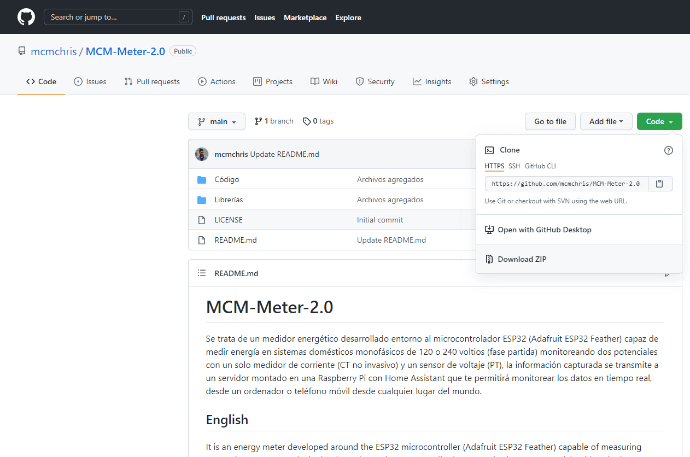Switch to the GitHub CLI clone tab
The width and height of the screenshot is (690, 457).
tap(540, 166)
